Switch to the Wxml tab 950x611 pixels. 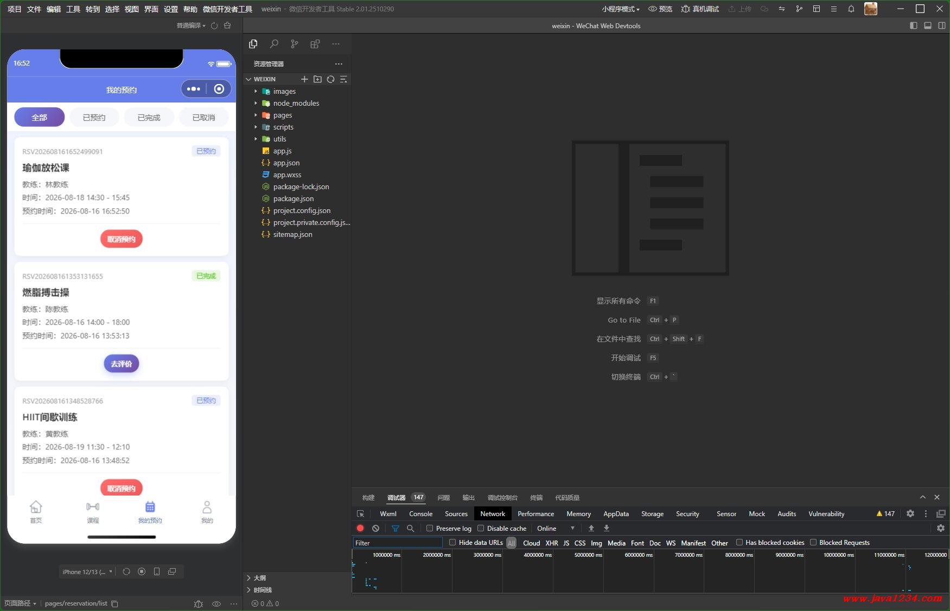[388, 514]
